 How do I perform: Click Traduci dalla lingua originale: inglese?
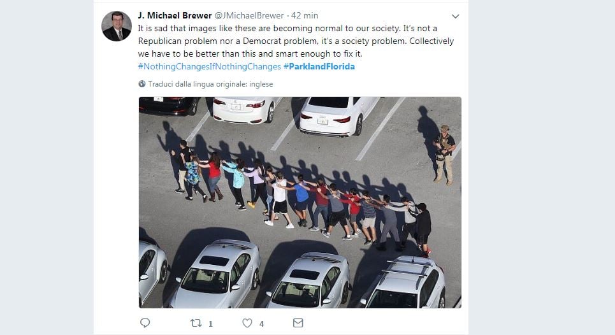tap(210, 84)
